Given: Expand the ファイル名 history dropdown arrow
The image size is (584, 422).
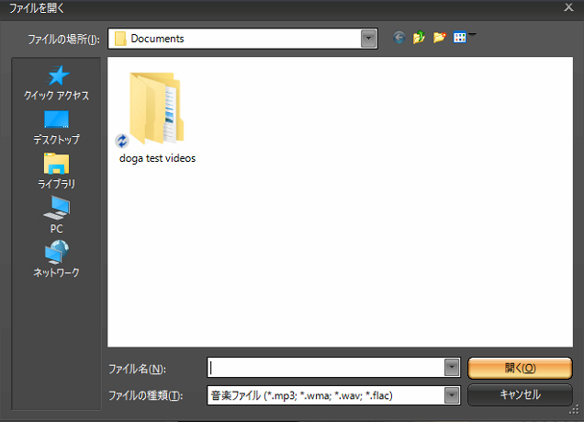Looking at the screenshot, I should pyautogui.click(x=452, y=368).
